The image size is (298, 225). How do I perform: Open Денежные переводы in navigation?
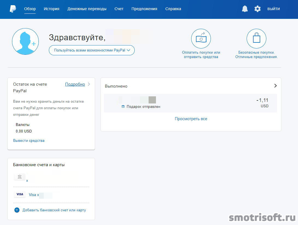[x=87, y=9]
